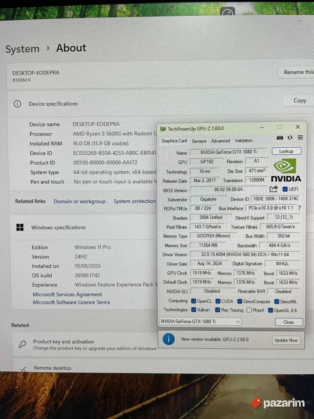Viewport: 314px width, 419px height.
Task: Toggle the Vulkan checkbox
Action: coord(194,310)
